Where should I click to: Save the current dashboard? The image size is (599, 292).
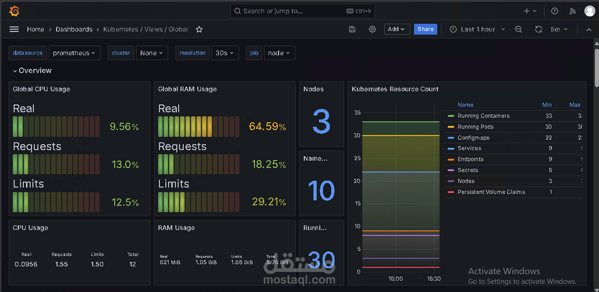pos(352,29)
